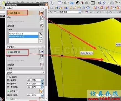This screenshot has height=101, width=121.
Task: Click the rightmost orange cube icon in second toolbar row
Action: tap(118, 8)
